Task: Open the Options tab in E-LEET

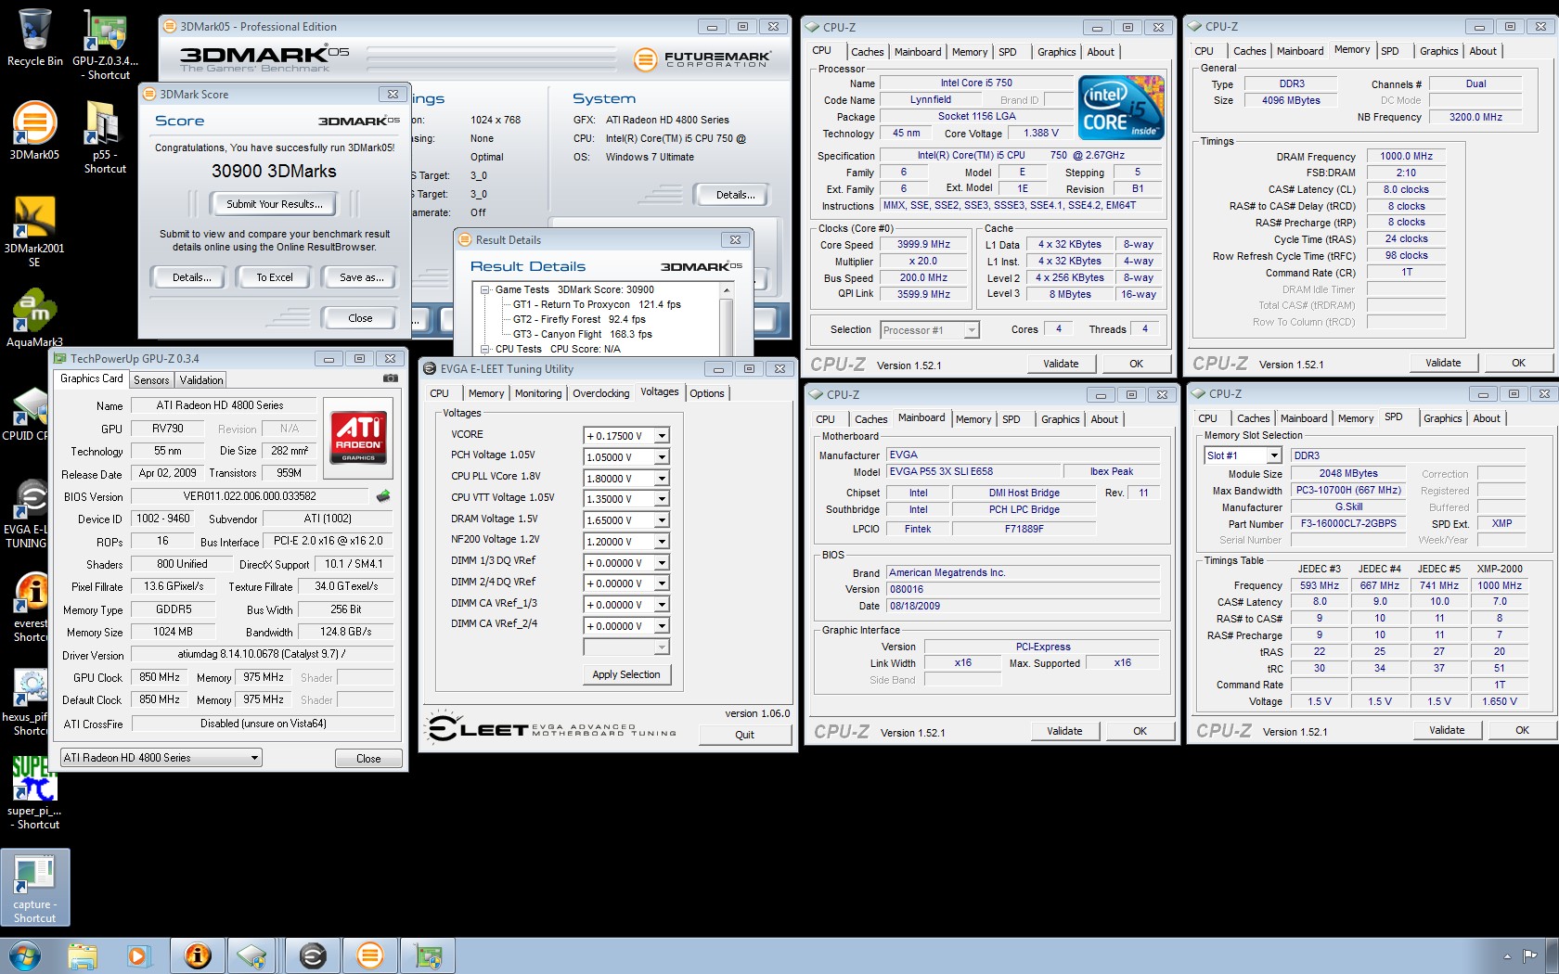Action: (x=707, y=393)
